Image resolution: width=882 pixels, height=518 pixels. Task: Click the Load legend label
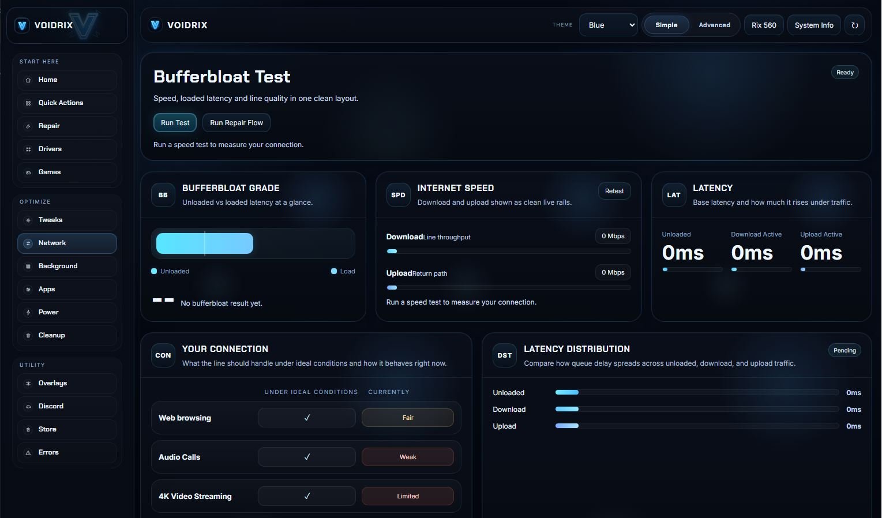(x=347, y=271)
